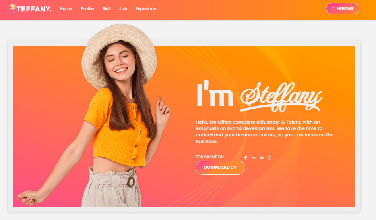Open the Instagram icon link
The image size is (376, 220).
pyautogui.click(x=269, y=158)
